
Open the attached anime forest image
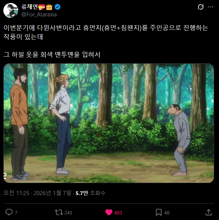tap(109, 123)
